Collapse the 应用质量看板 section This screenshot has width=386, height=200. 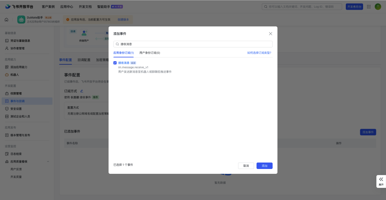pos(48,161)
